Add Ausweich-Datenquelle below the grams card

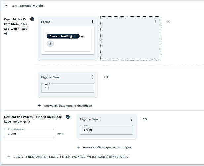(x=104, y=147)
